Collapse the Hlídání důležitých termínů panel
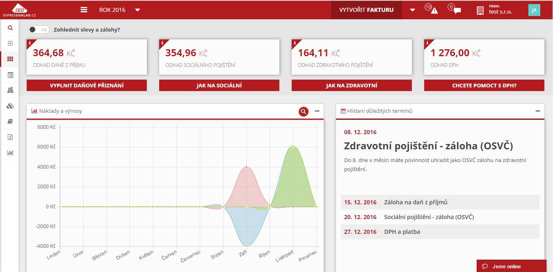This screenshot has width=553, height=272. (x=538, y=111)
